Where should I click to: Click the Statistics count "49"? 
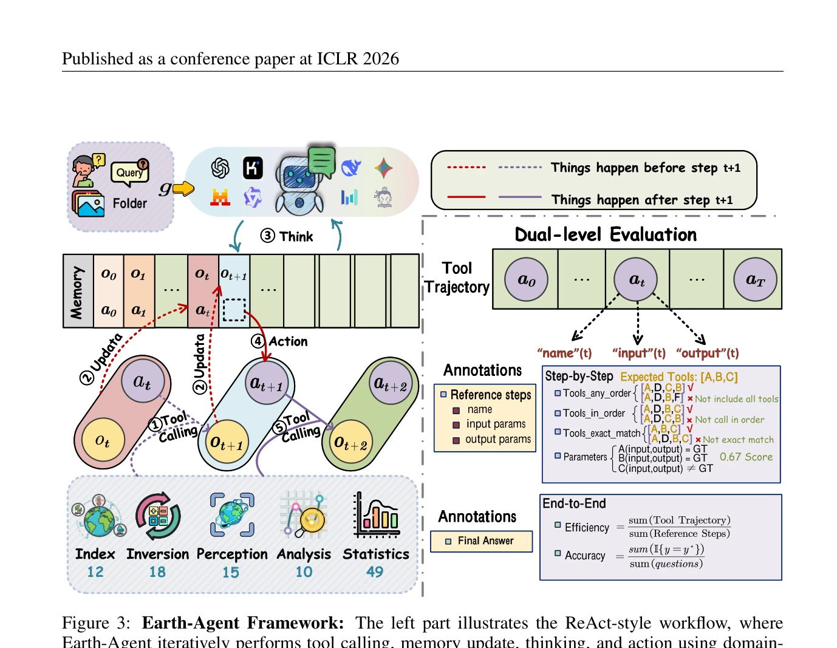tap(375, 572)
